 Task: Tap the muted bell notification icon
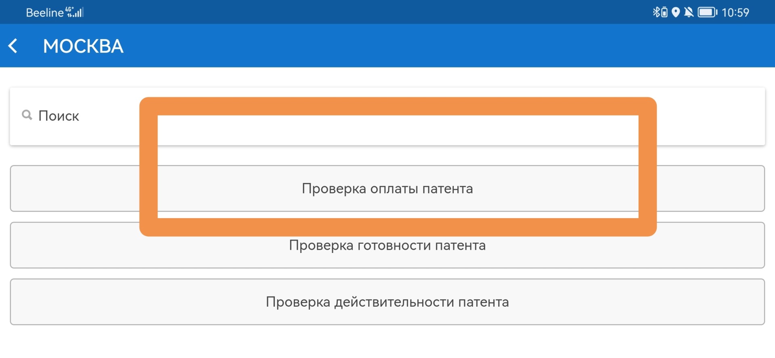click(689, 13)
